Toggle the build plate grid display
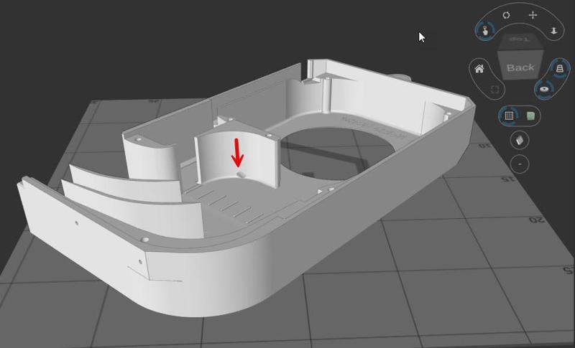 [x=509, y=116]
